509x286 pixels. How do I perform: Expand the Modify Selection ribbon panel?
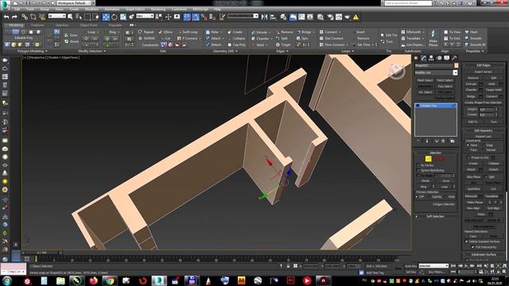(x=92, y=51)
